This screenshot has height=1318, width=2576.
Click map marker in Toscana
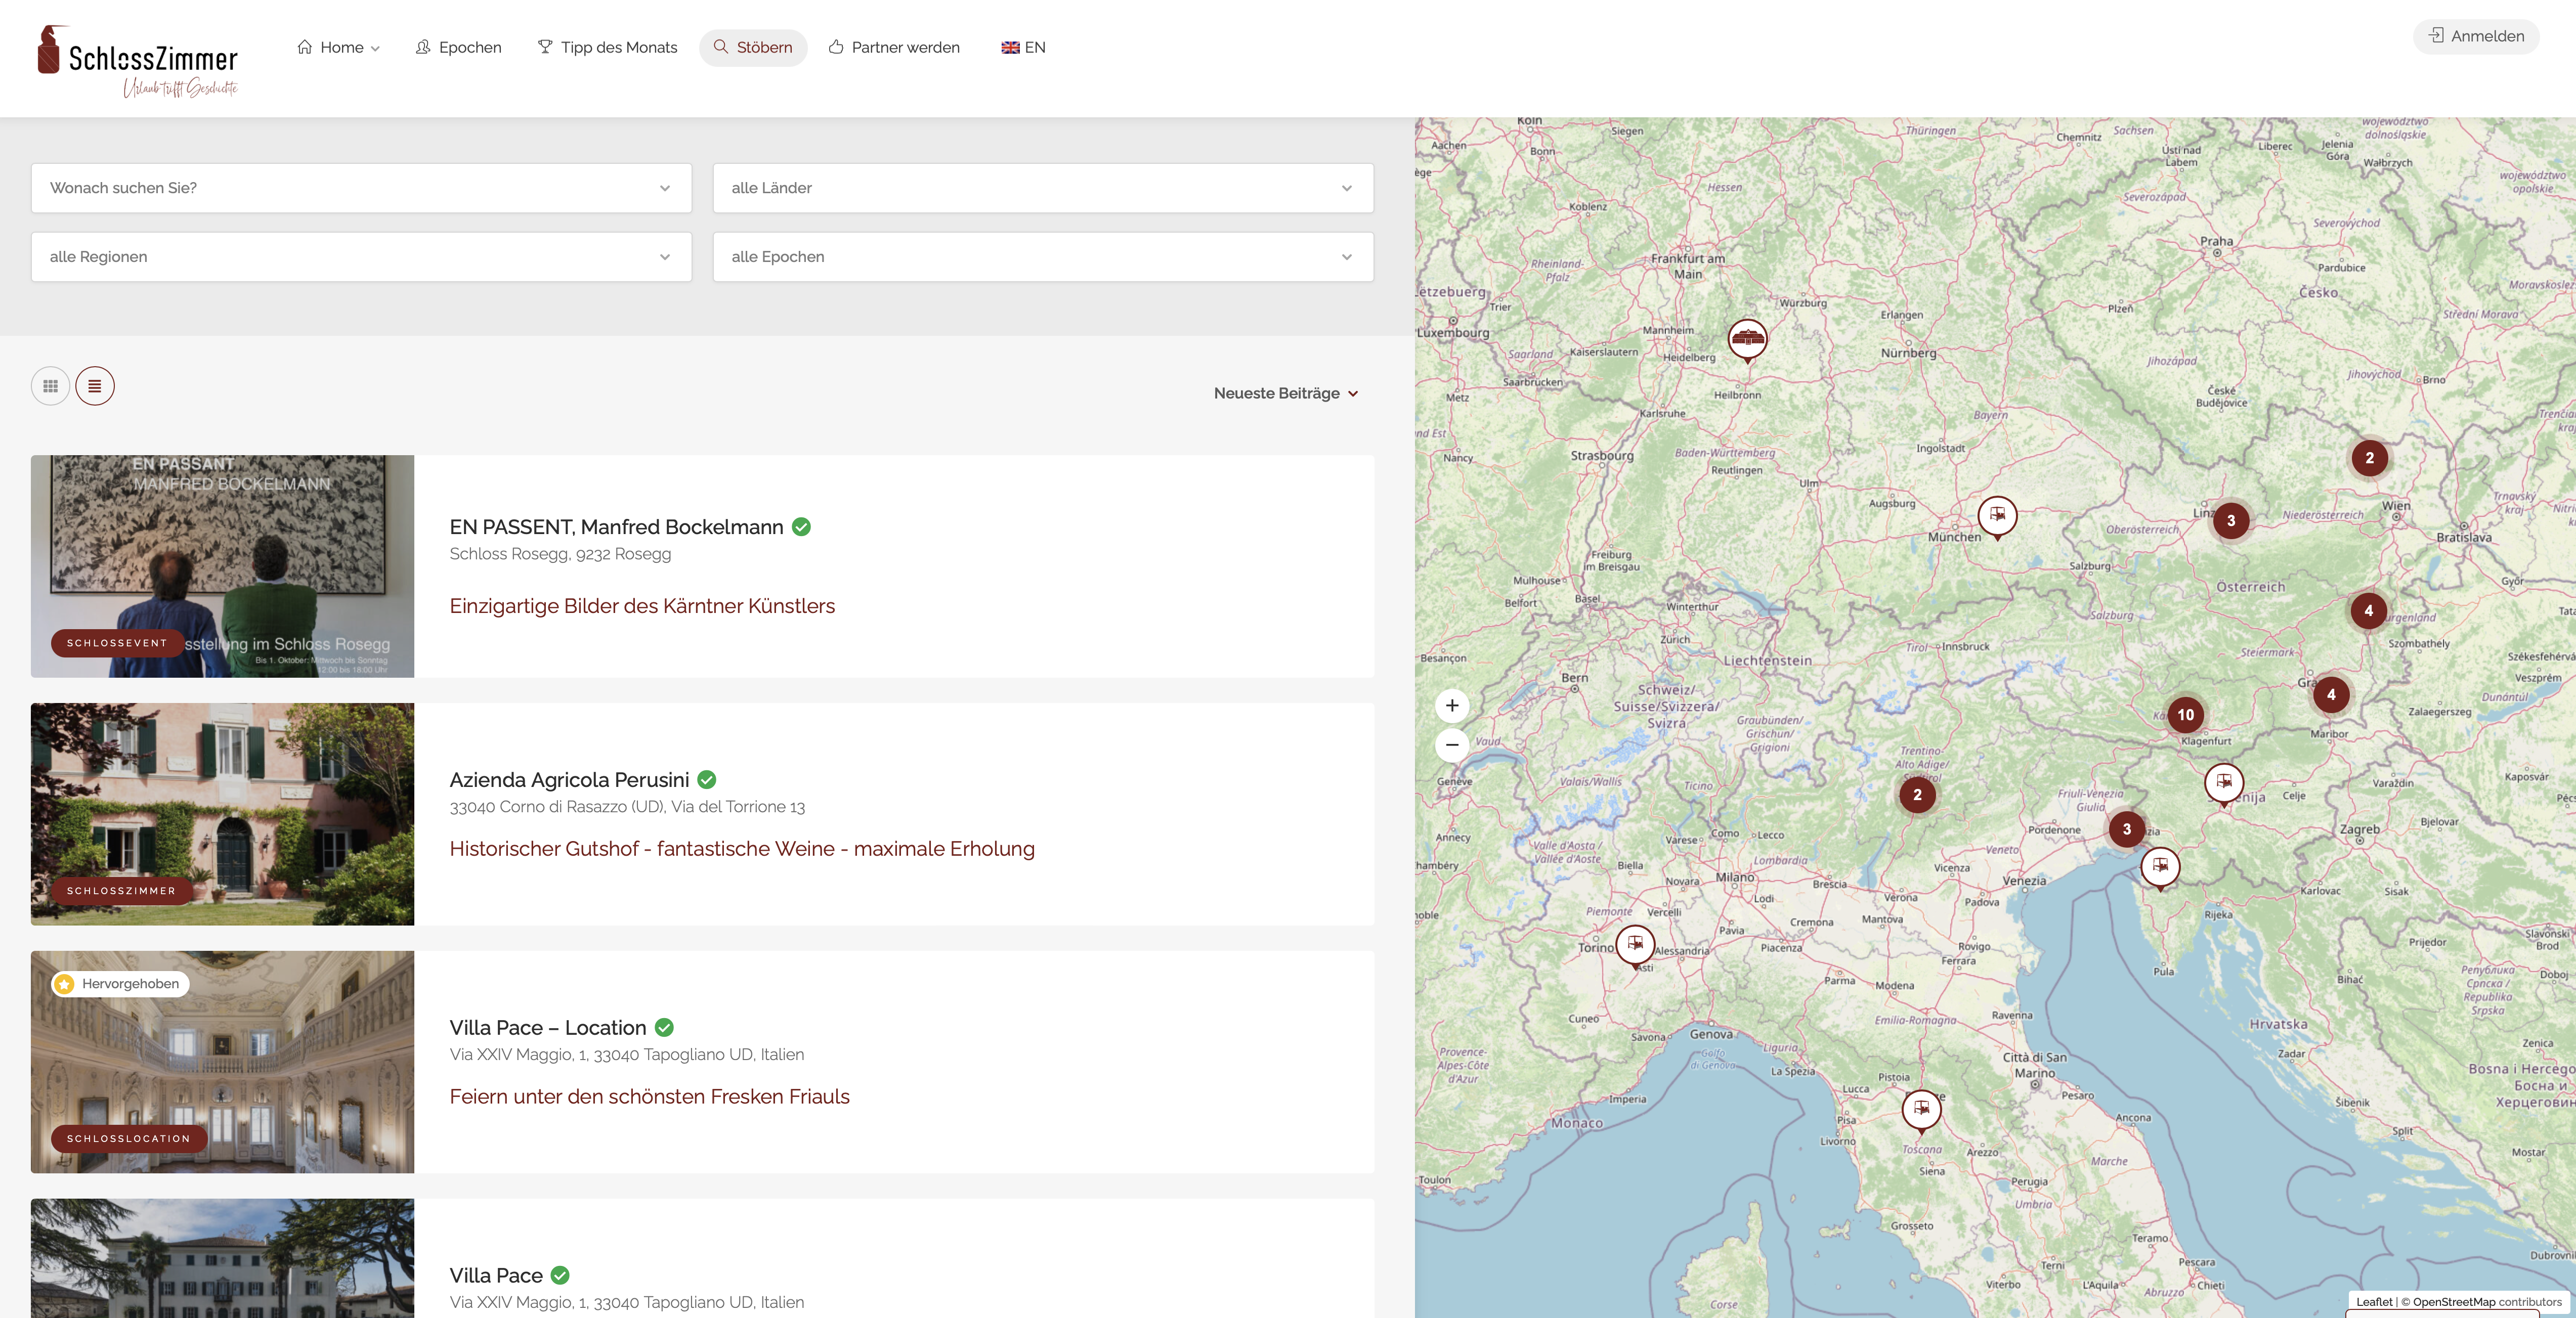pos(1921,1110)
